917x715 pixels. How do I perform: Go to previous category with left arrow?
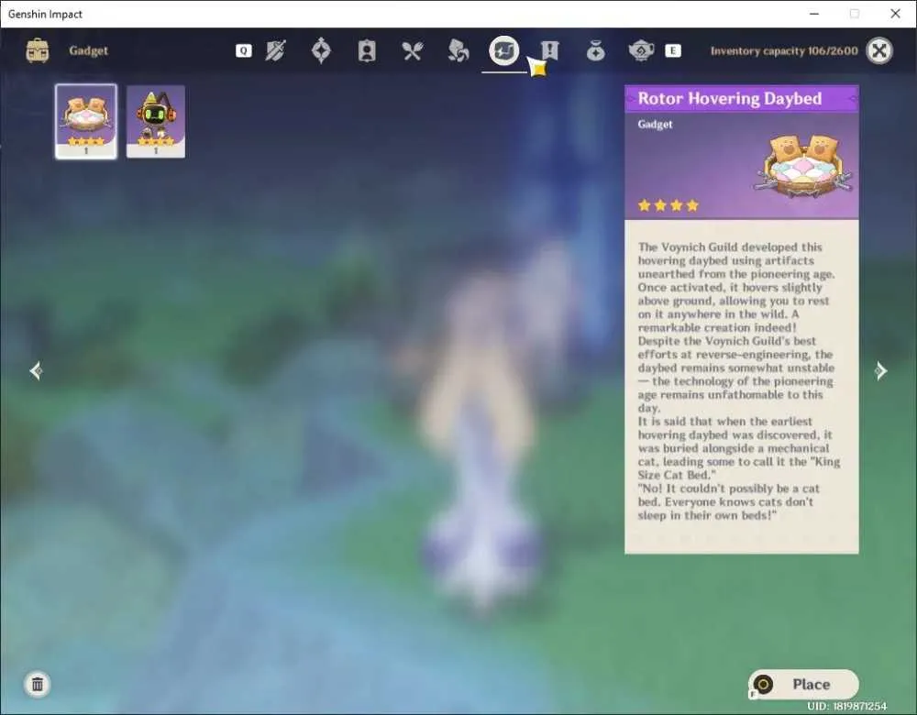36,370
